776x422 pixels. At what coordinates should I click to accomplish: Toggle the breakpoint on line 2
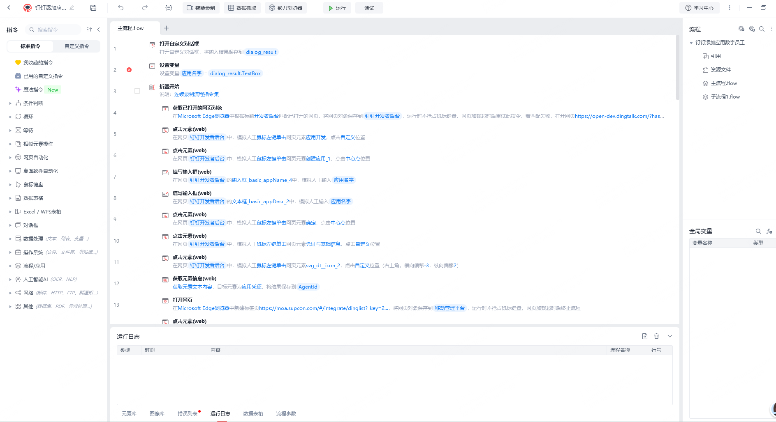(x=129, y=70)
